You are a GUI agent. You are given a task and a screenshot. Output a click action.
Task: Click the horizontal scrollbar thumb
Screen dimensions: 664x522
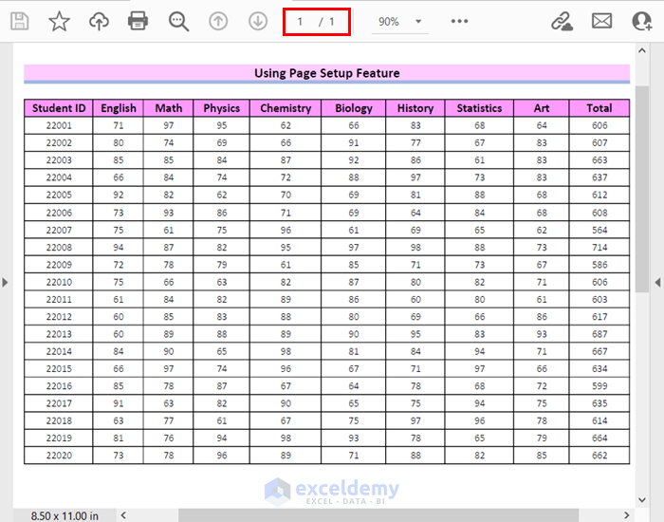378,515
